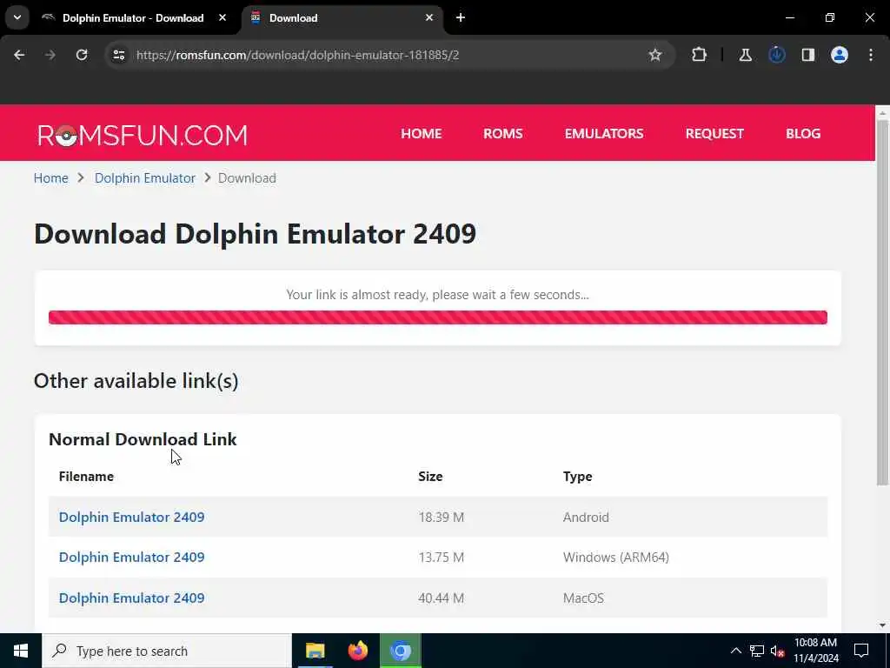This screenshot has width=890, height=668.
Task: Open the BLOG menu item
Action: point(803,133)
